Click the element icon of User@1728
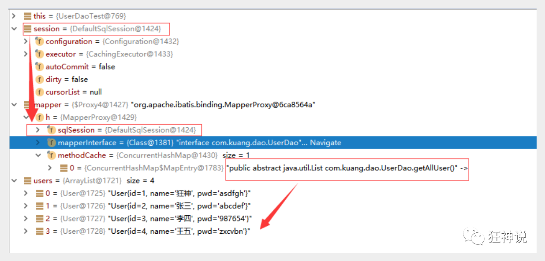Screen dimensions: 545x261 39,231
